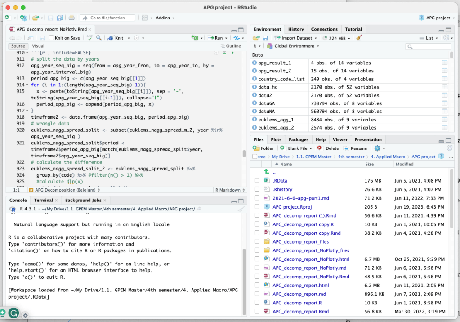The width and height of the screenshot is (460, 322).
Task: Switch to the History tab
Action: 296,29
